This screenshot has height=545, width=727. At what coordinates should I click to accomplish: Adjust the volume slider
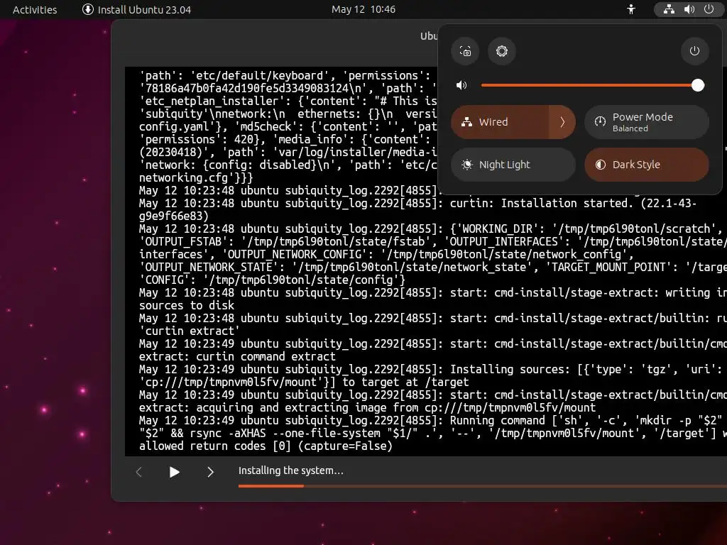(x=593, y=85)
